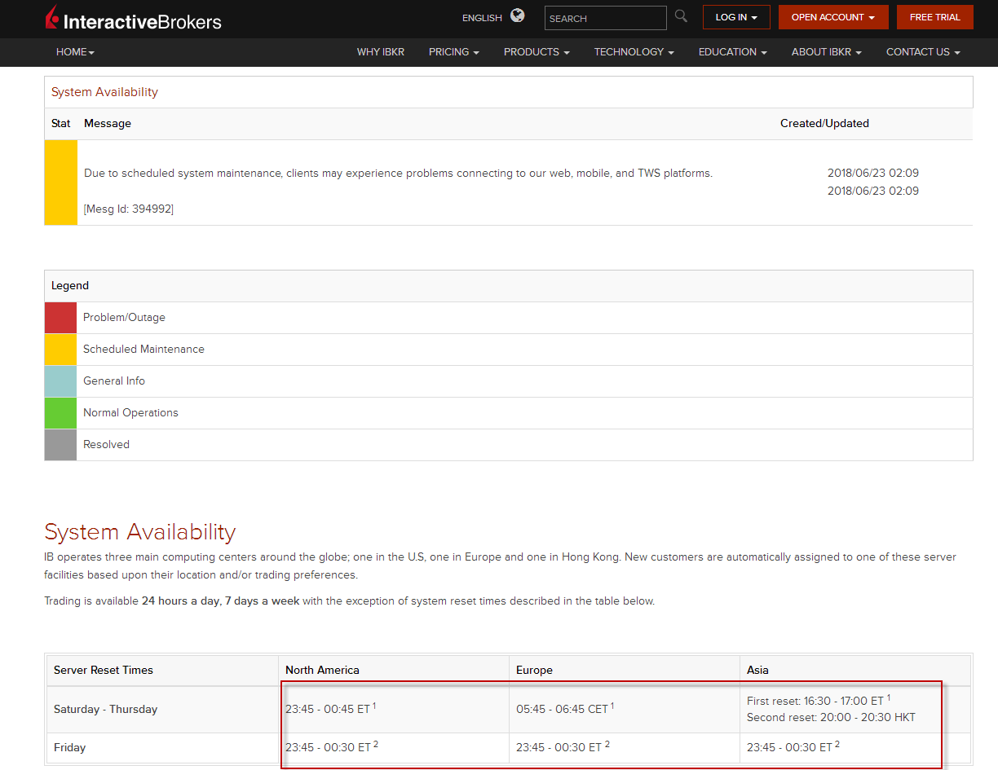998x770 pixels.
Task: Click the Legend heading
Action: pyautogui.click(x=70, y=286)
